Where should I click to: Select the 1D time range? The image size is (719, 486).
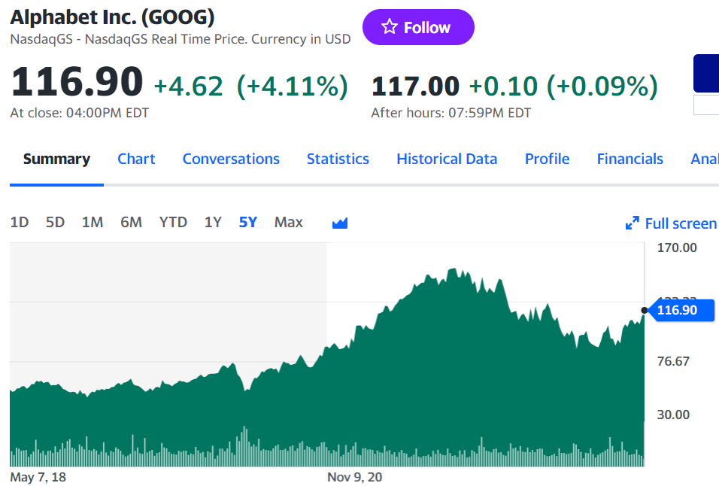[20, 223]
